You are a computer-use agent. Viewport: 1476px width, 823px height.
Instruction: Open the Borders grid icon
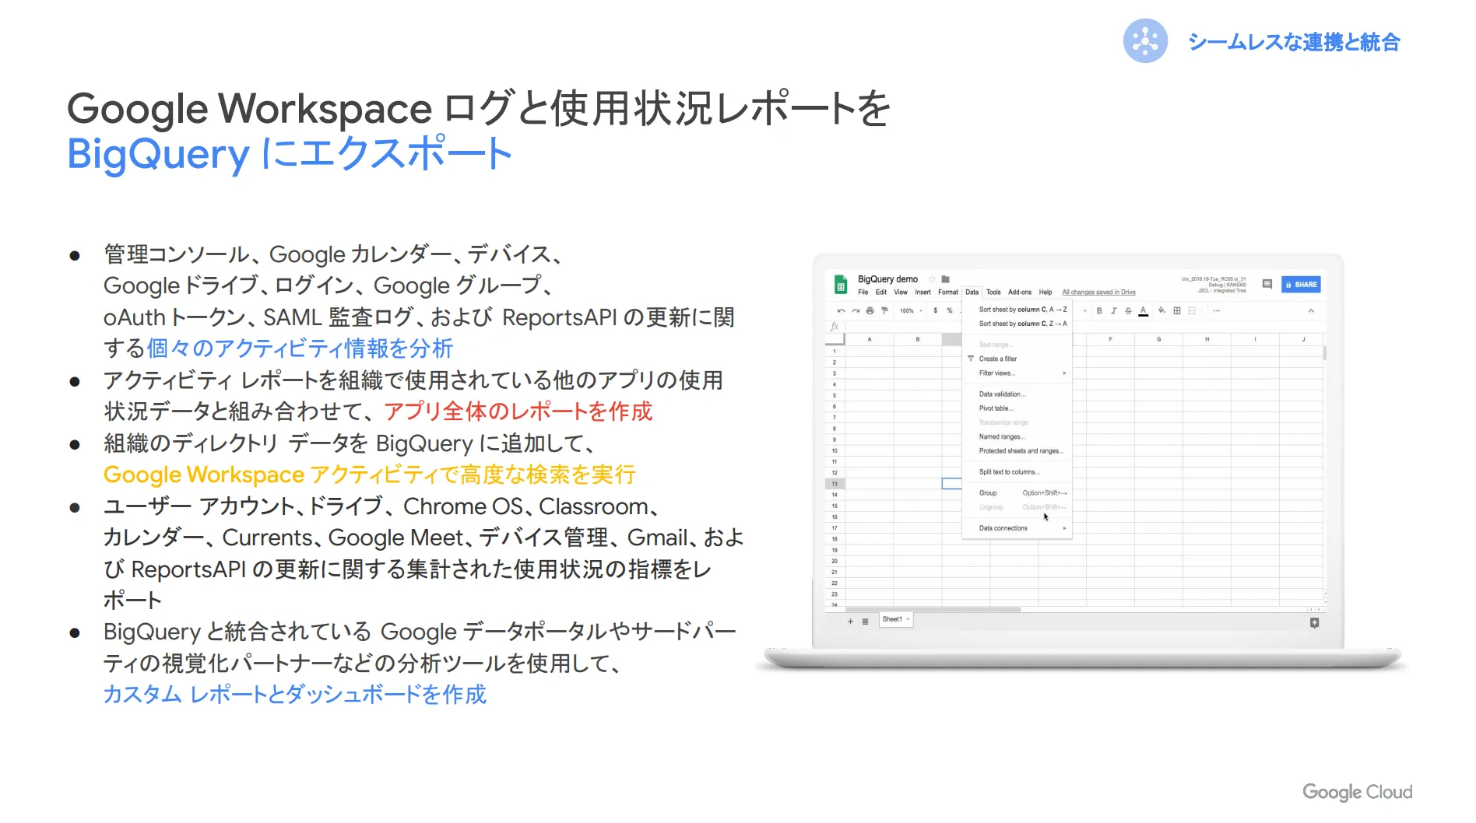point(1177,310)
